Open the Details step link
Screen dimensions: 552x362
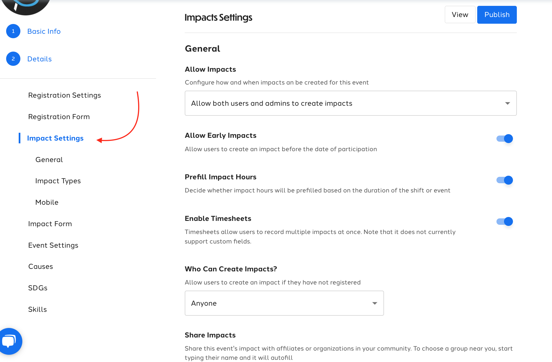pyautogui.click(x=39, y=59)
